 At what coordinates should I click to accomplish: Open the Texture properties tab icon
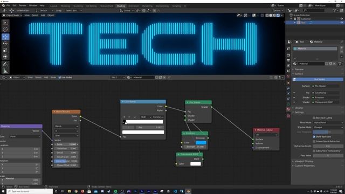(x=288, y=116)
